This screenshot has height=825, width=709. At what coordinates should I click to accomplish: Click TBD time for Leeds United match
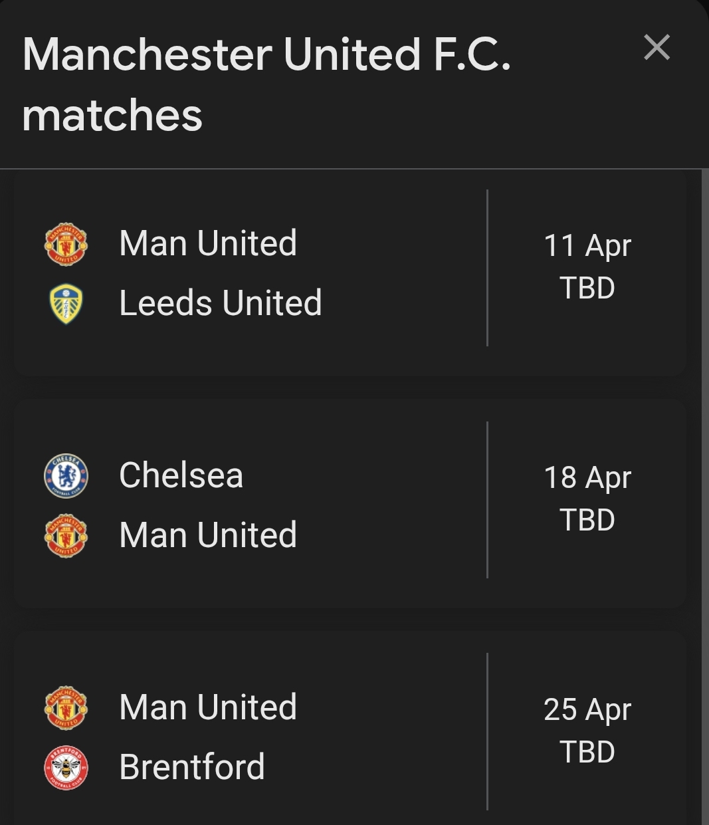[x=587, y=288]
